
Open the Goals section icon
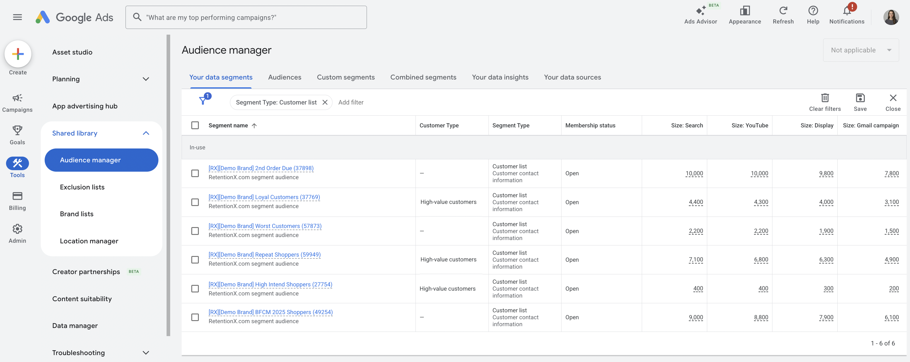click(x=17, y=130)
